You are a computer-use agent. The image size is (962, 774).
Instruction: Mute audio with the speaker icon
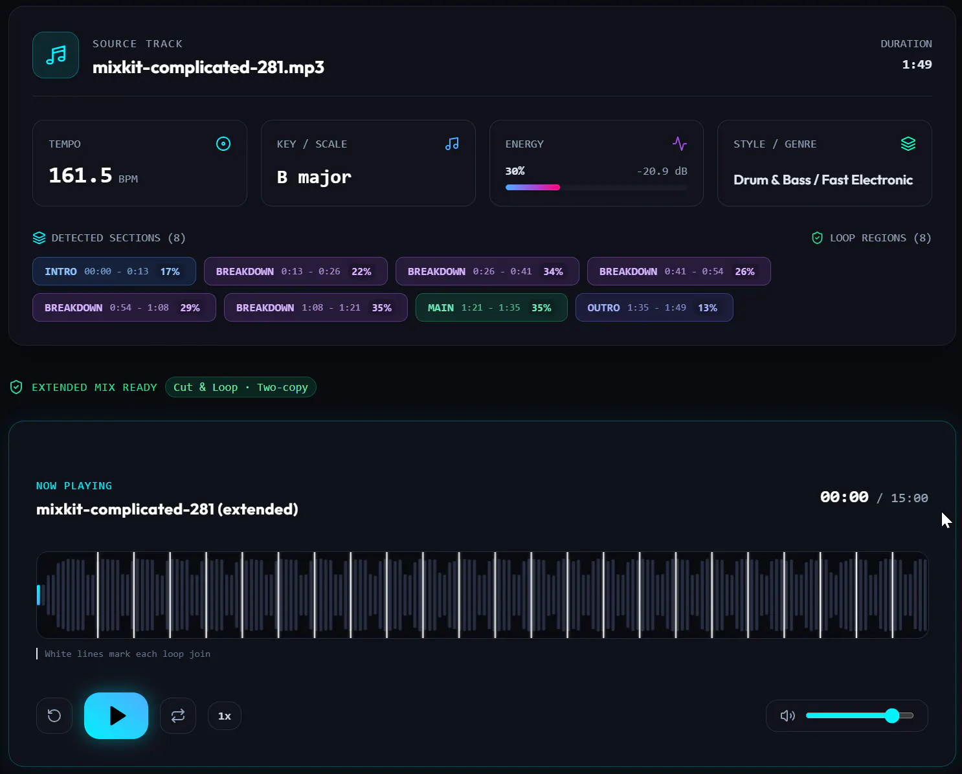click(788, 716)
